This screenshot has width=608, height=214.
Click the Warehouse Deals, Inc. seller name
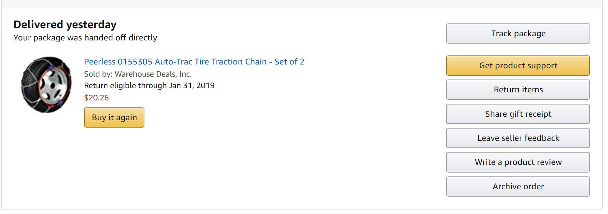(x=153, y=74)
